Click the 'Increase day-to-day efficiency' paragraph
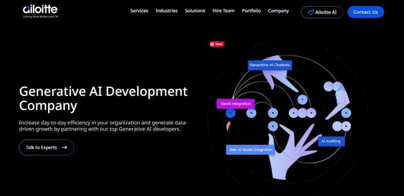The image size is (404, 196). [103, 126]
